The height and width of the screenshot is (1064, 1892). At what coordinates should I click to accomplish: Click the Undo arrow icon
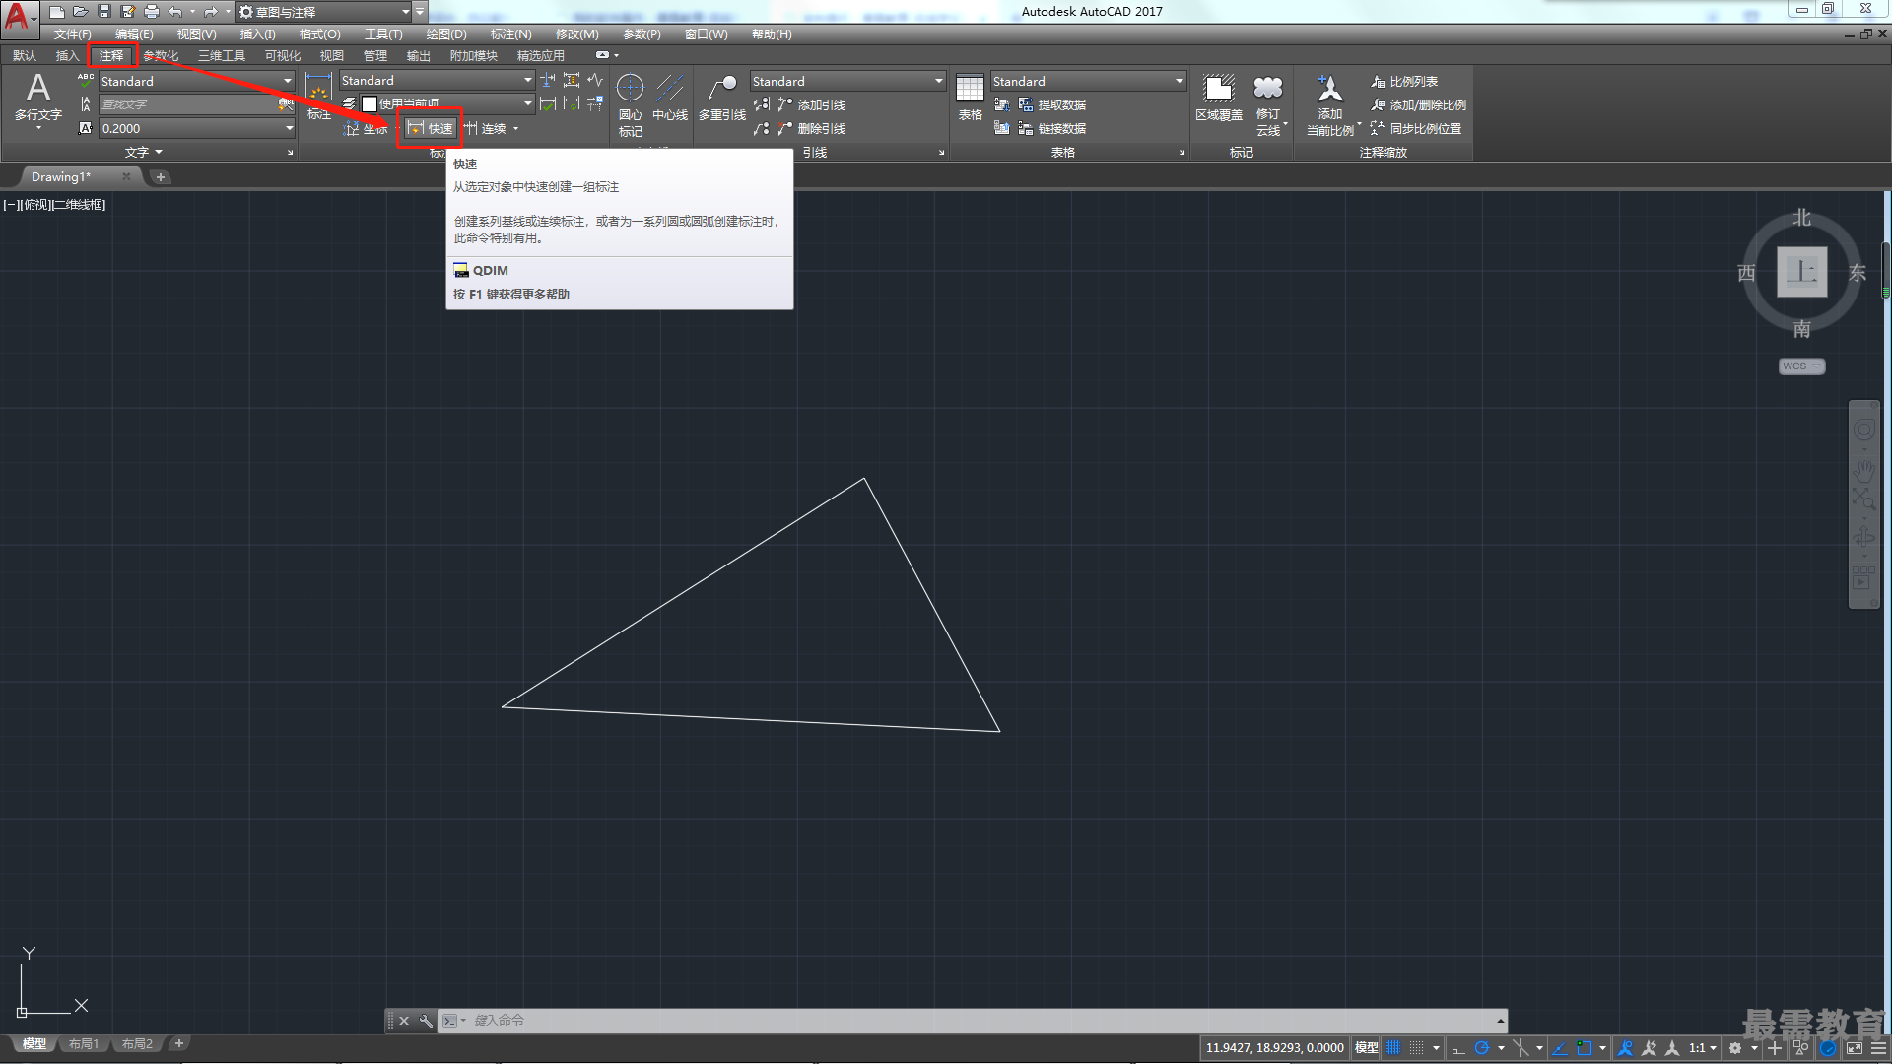(x=175, y=12)
